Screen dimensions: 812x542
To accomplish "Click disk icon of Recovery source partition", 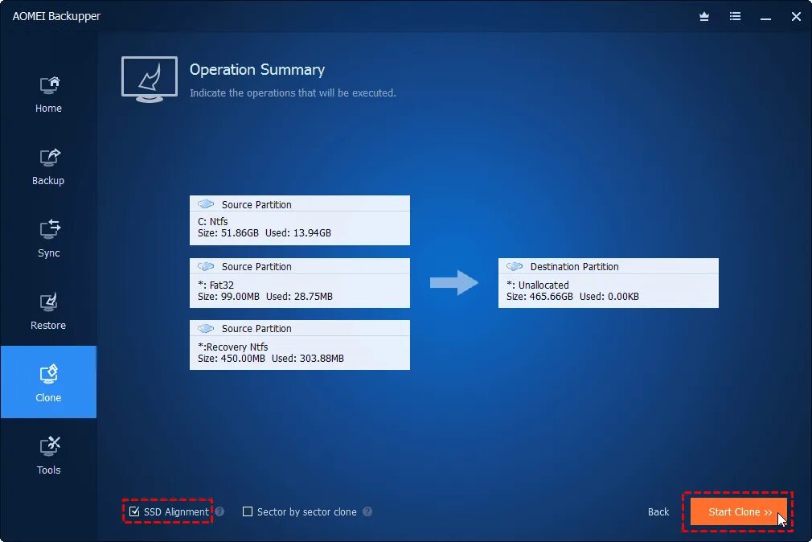I will click(x=206, y=329).
